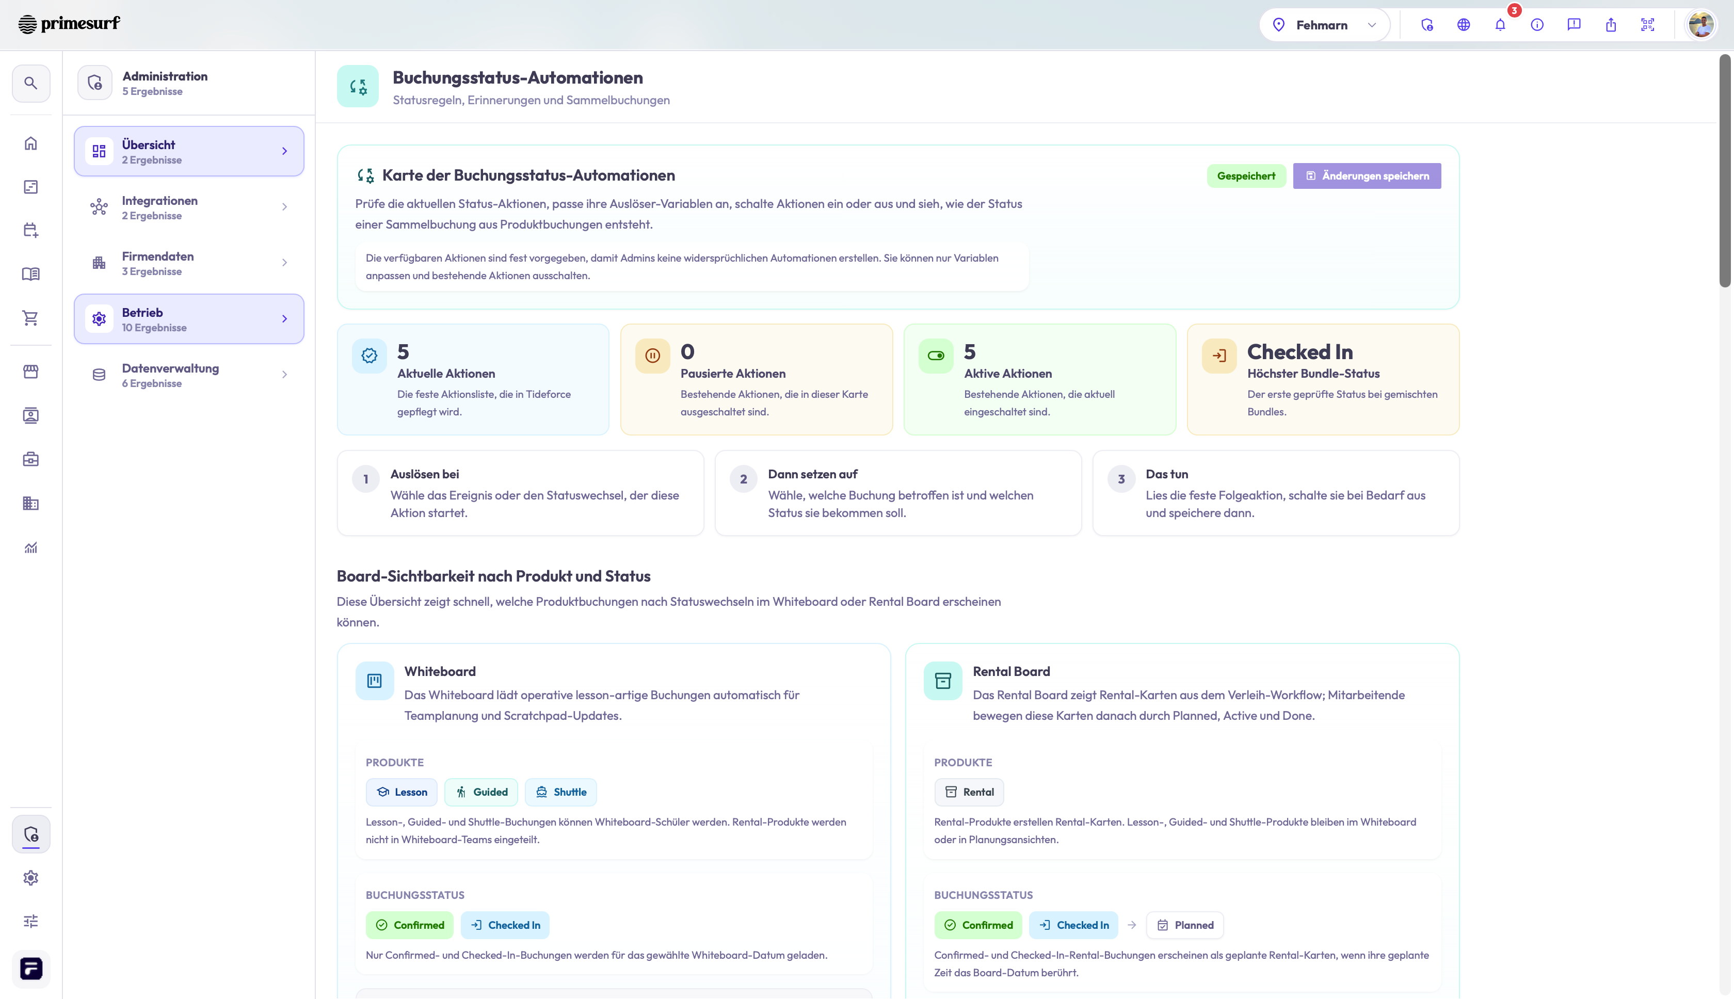Open the user profile avatar

[x=1702, y=25]
